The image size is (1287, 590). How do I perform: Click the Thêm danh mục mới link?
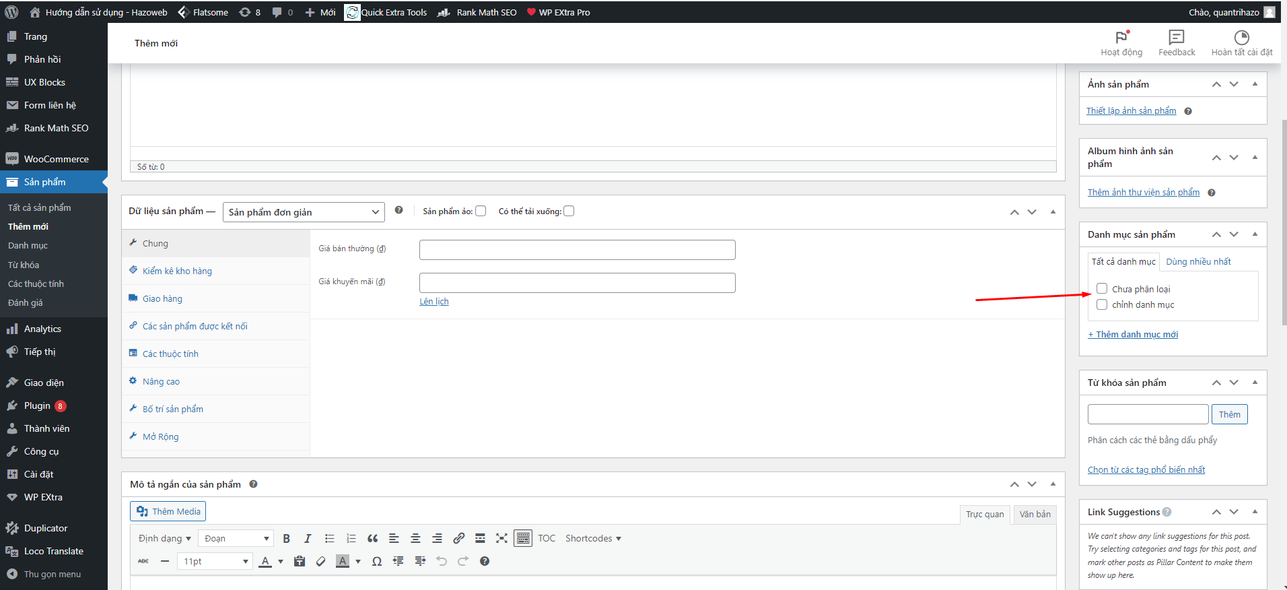coord(1133,334)
